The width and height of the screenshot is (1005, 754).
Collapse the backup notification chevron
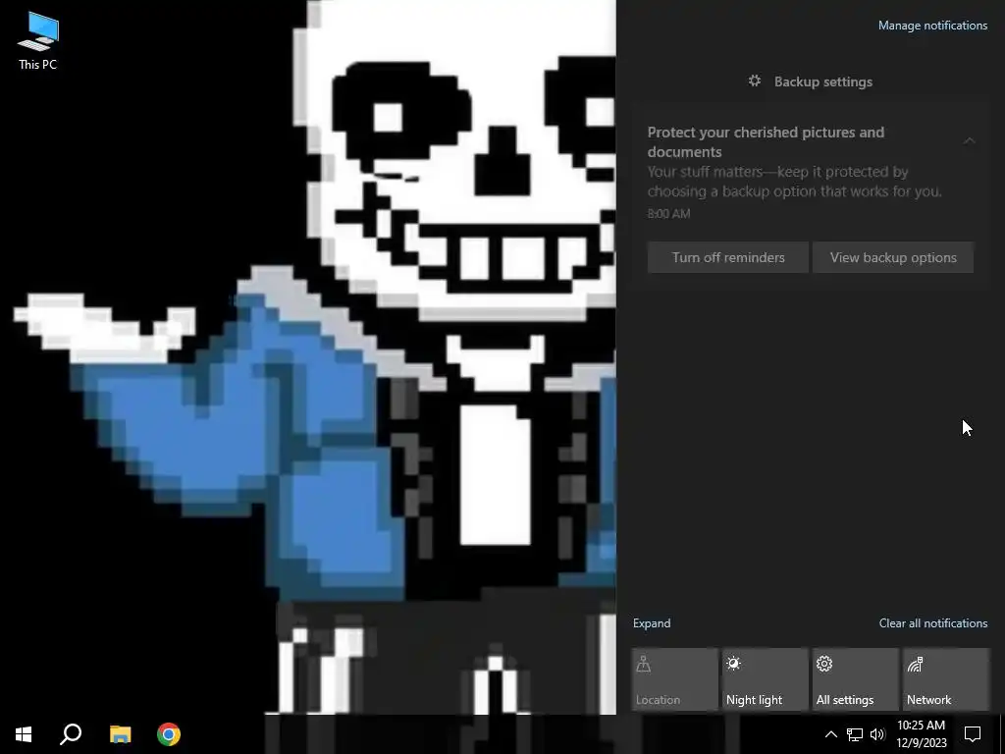(x=969, y=141)
